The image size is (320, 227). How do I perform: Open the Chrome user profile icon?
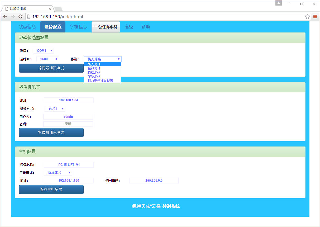(279, 3)
